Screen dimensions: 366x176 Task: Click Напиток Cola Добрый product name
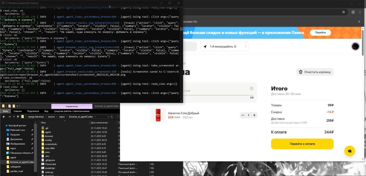(183, 113)
